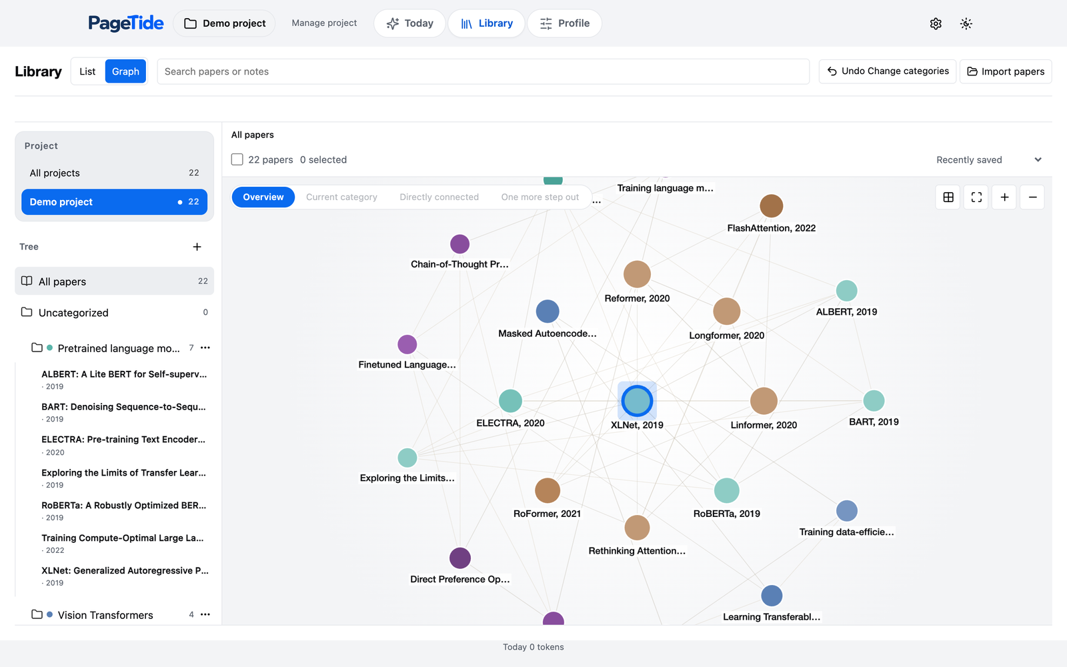Zoom in on the graph with plus
Viewport: 1067px width, 667px height.
click(1004, 197)
